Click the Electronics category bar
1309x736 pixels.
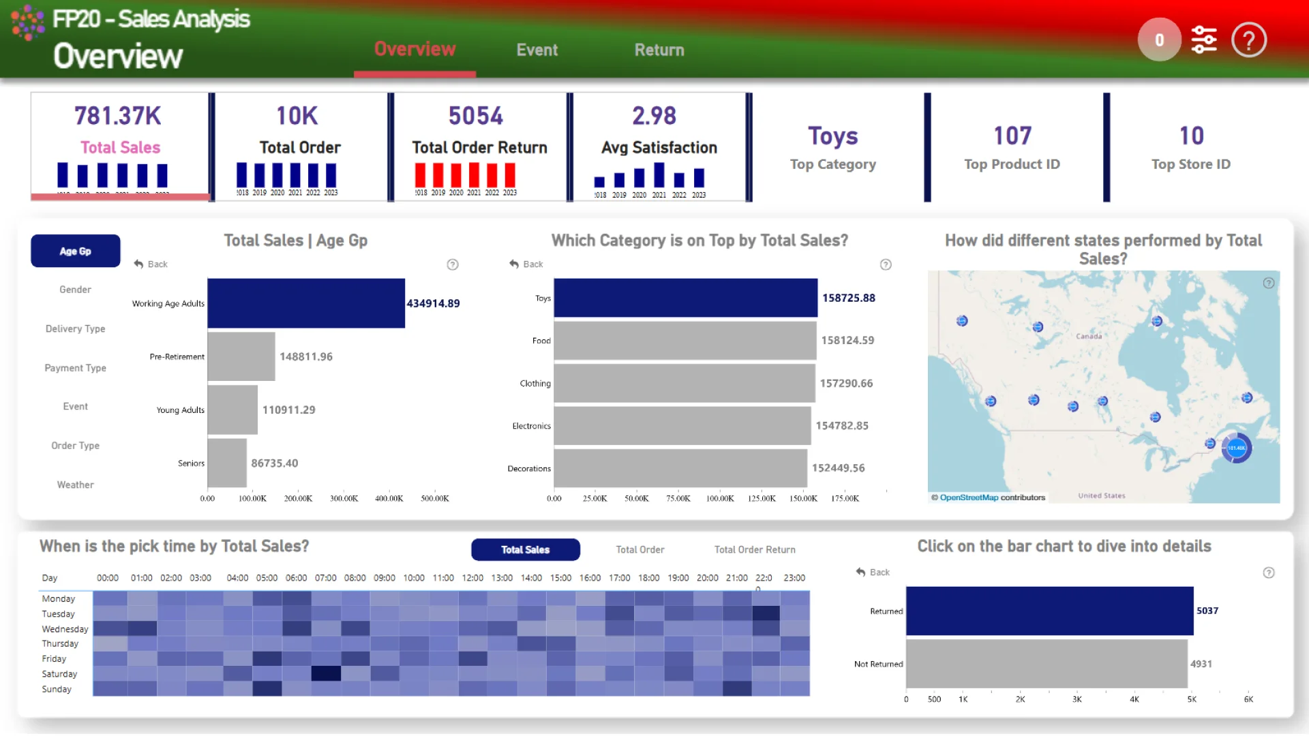click(x=682, y=425)
